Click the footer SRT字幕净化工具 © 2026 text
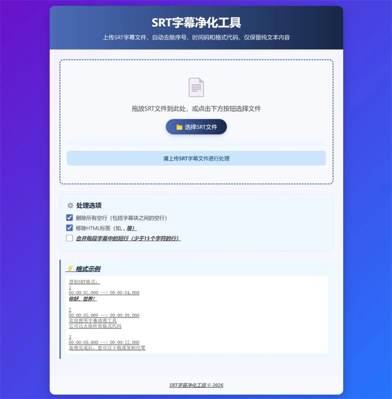 (x=196, y=385)
